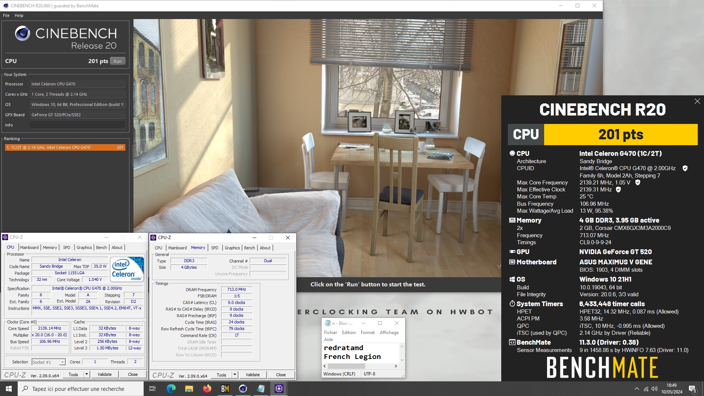Click Tools button in left CPU-Z window
This screenshot has width=704, height=396.
point(73,374)
